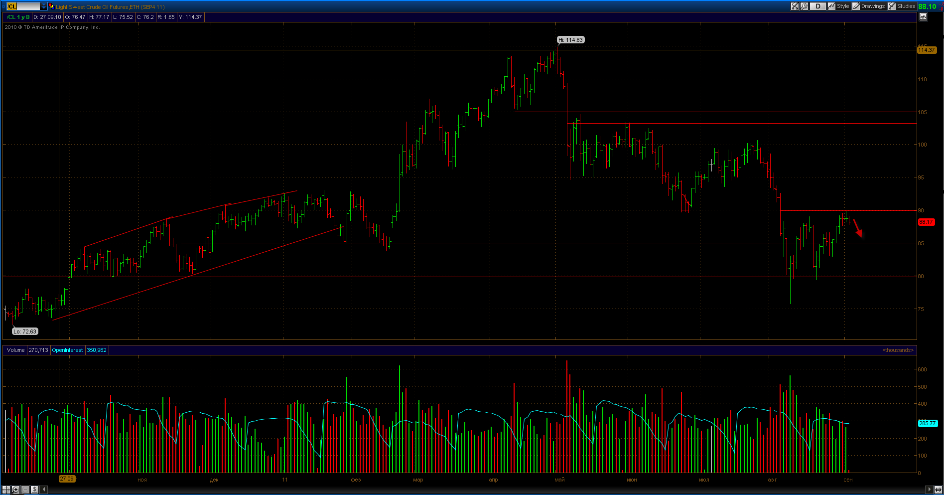Click the studies-arrow flask icon in top toolbar
This screenshot has width=944, height=495.
pos(795,6)
